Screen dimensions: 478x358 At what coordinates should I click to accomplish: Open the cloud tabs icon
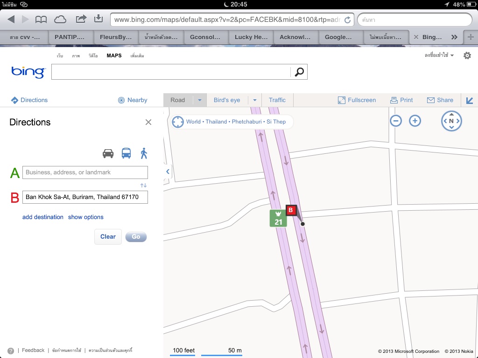pos(60,20)
